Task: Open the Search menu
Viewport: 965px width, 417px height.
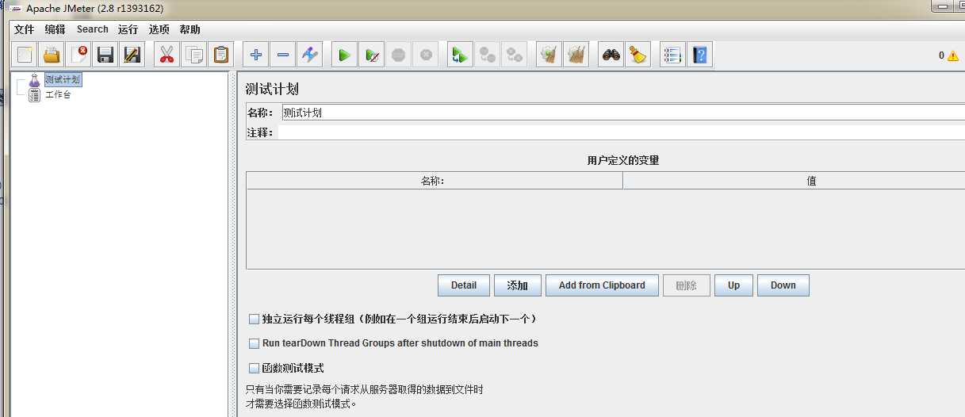Action: coord(93,29)
